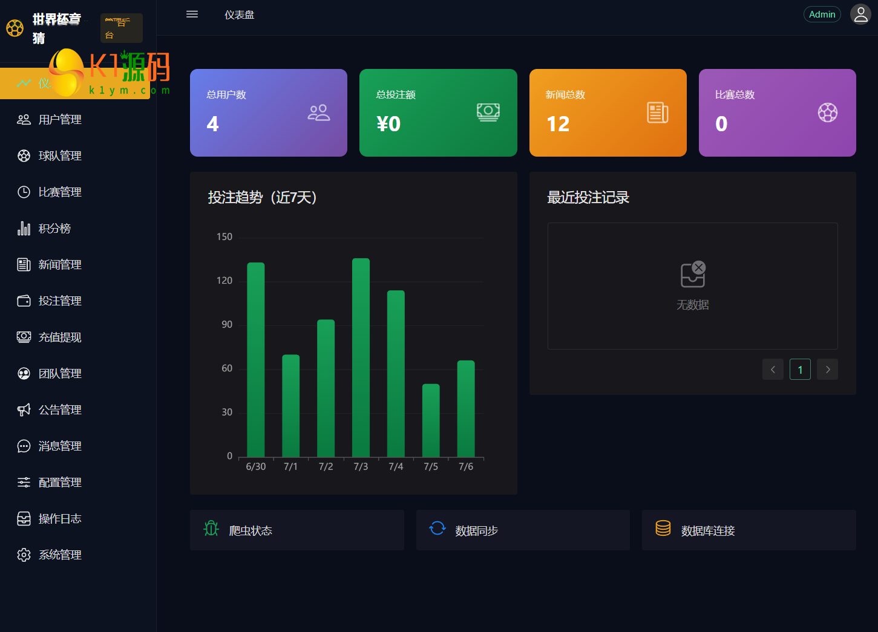Click total users value 4

click(x=212, y=124)
